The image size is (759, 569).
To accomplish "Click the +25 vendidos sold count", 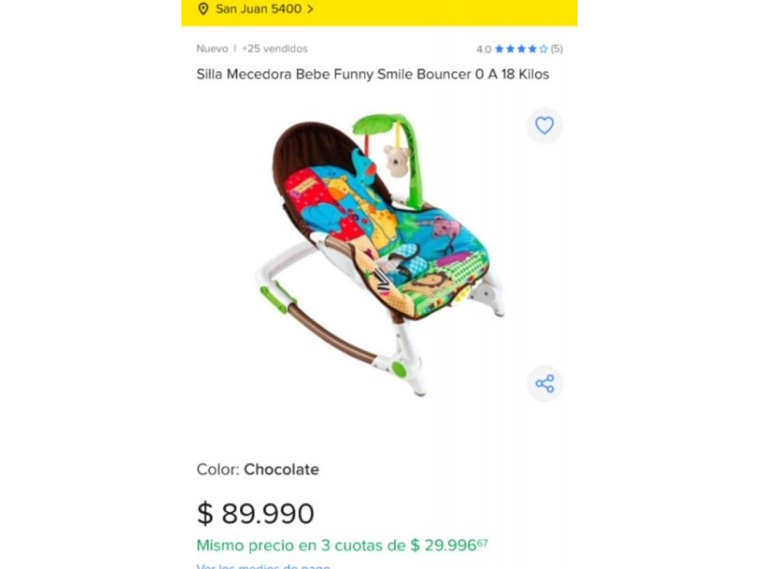I will click(x=275, y=49).
